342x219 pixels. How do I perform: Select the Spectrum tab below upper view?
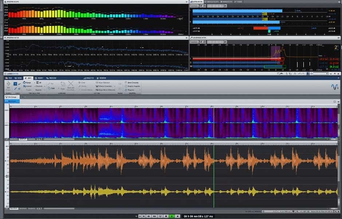point(23,139)
